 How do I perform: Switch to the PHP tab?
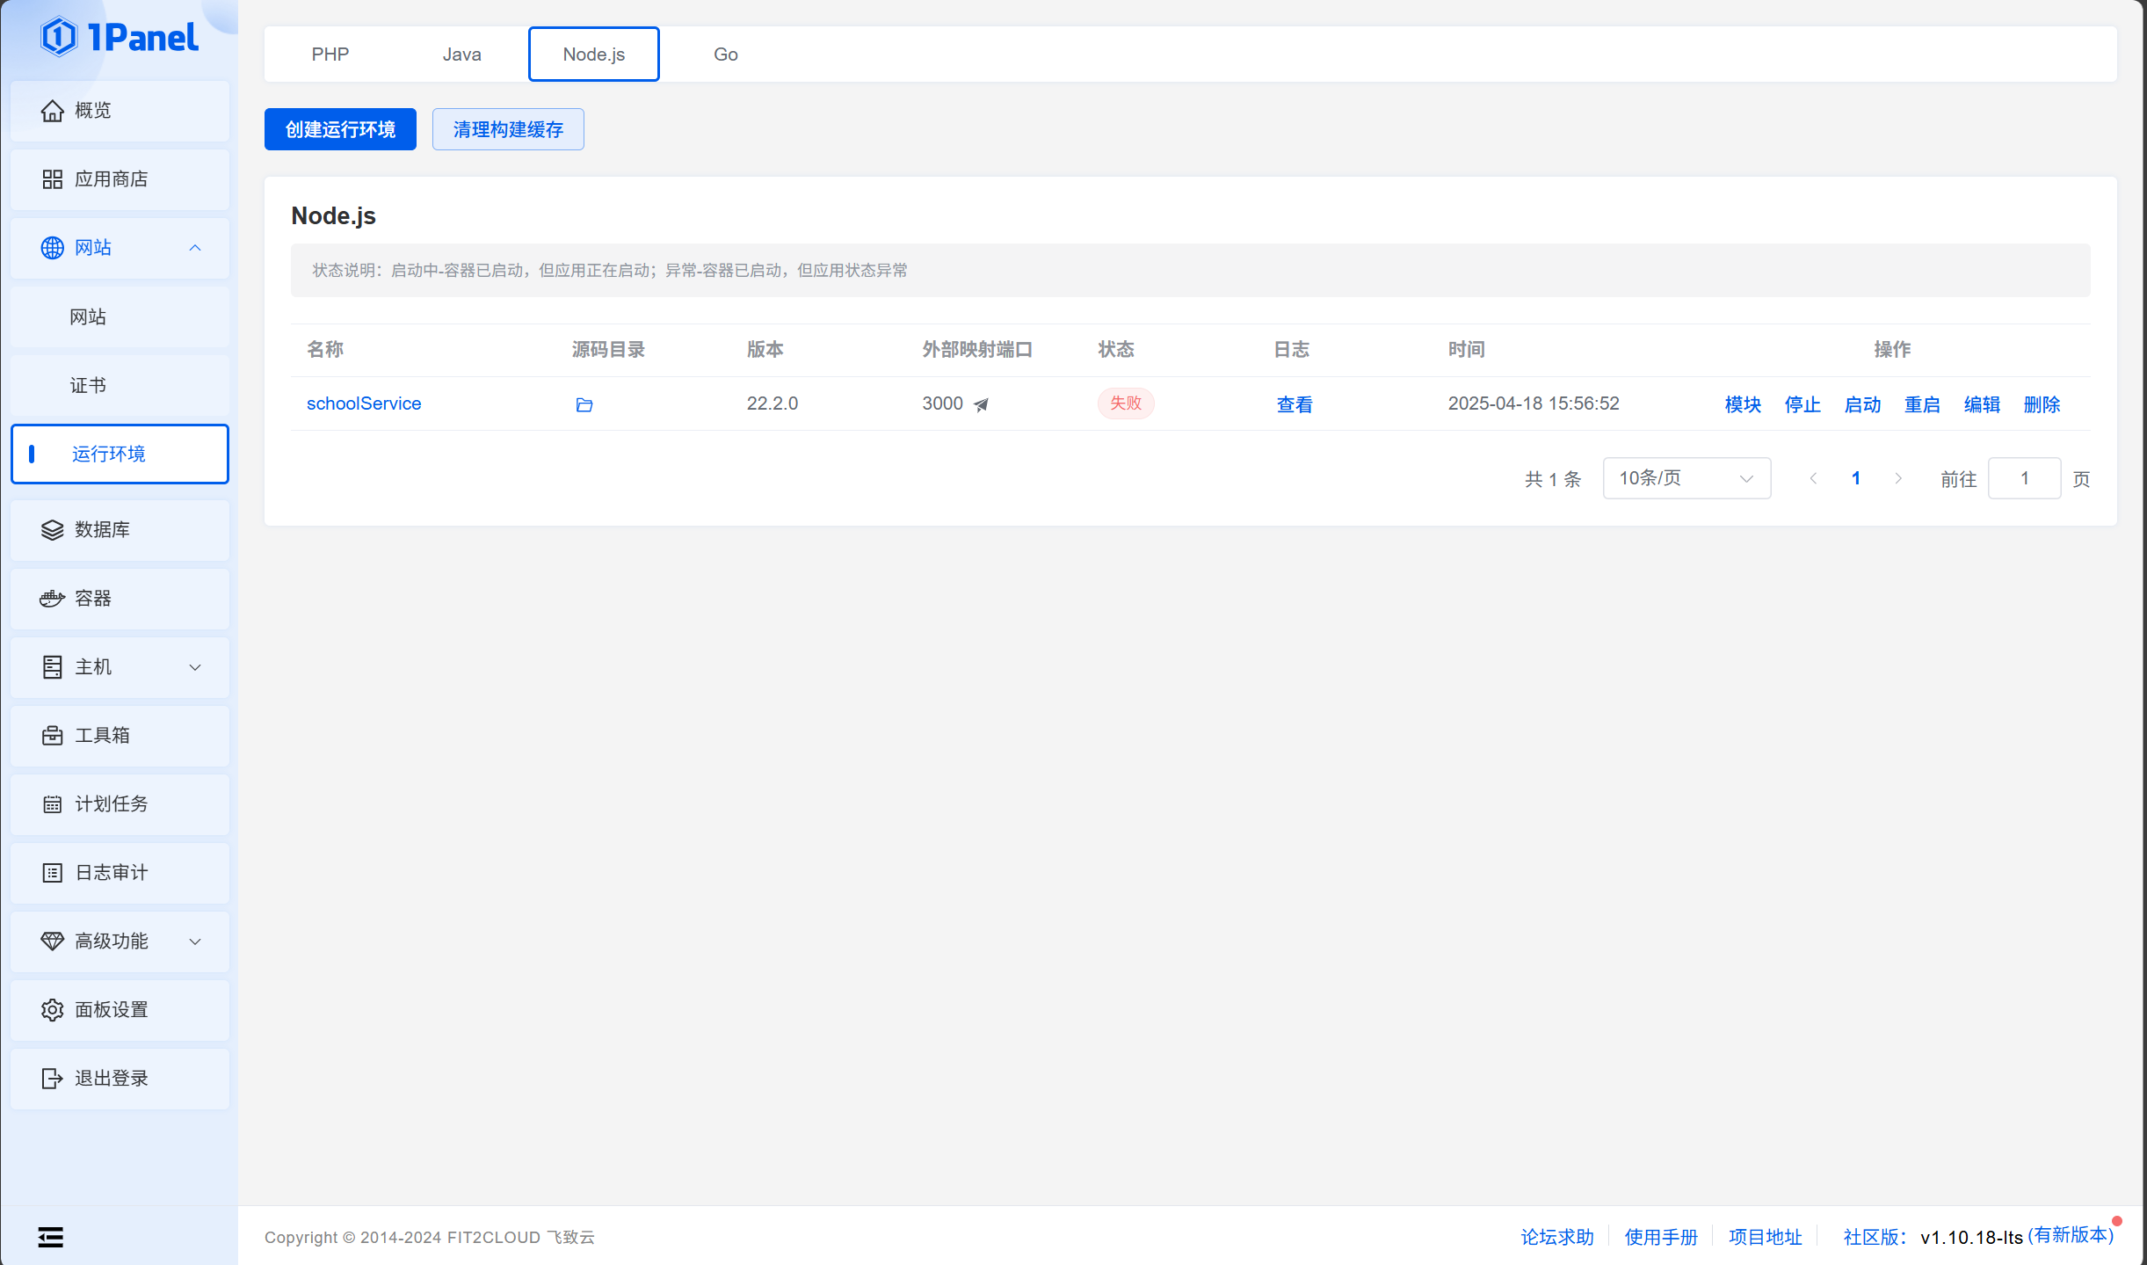coord(330,55)
